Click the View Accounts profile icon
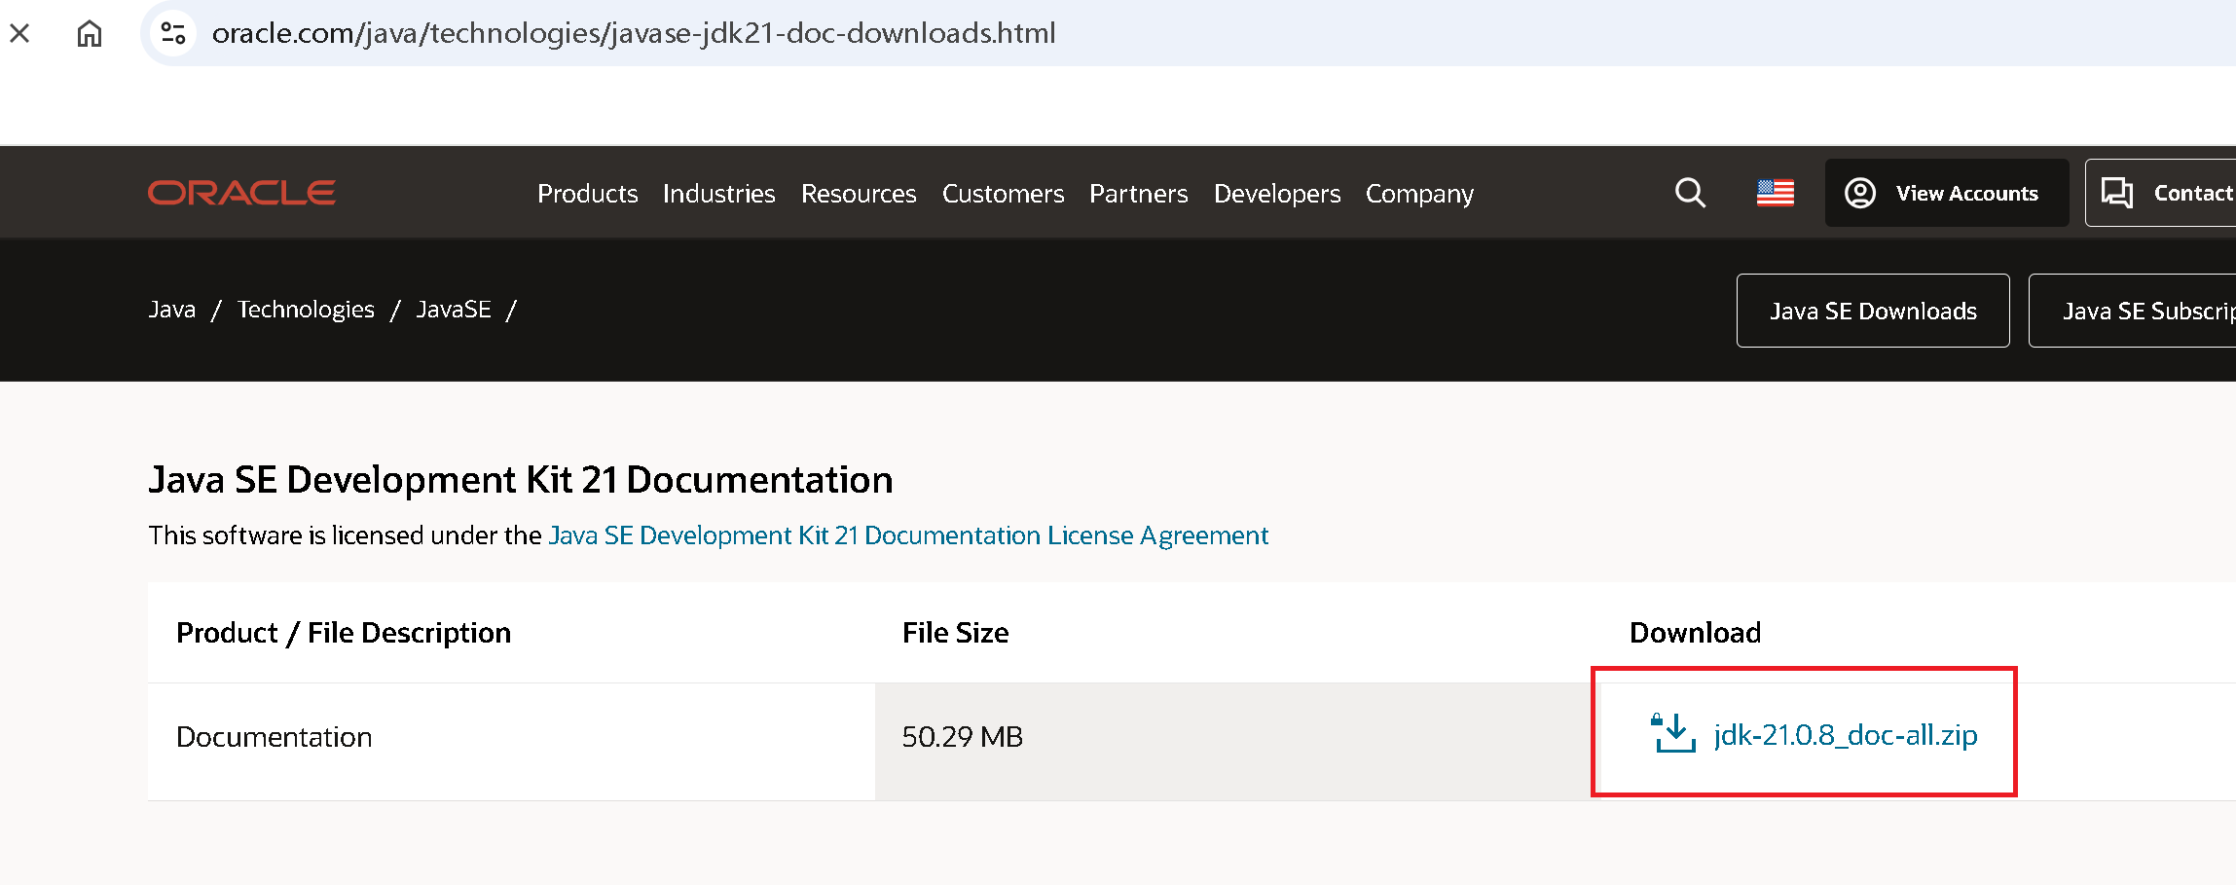The image size is (2236, 885). pos(1859,193)
